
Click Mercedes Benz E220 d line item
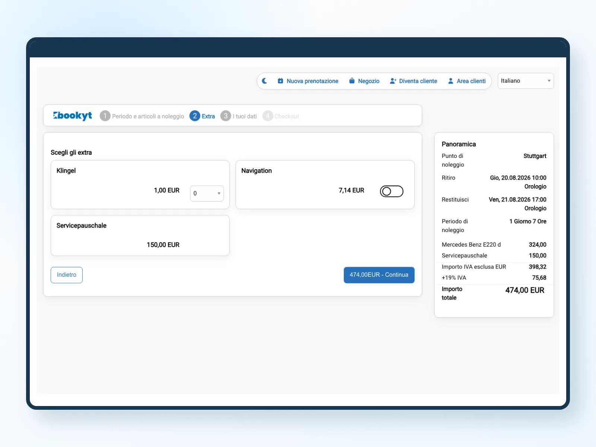coord(471,245)
